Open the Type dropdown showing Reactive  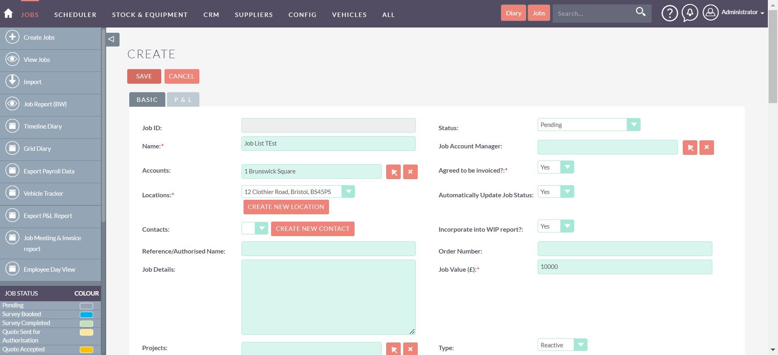[x=562, y=345]
